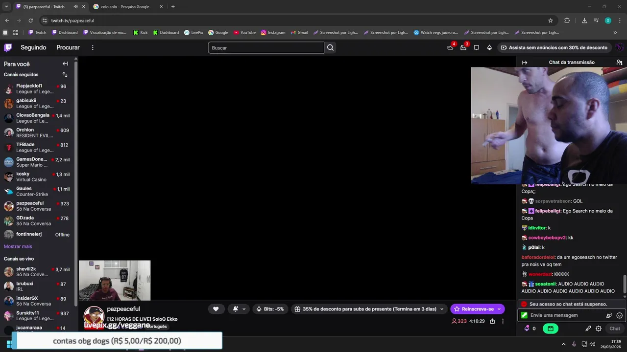Viewport: 627px width, 352px height.
Task: Open the Get Bits diamond icon
Action: (x=489, y=47)
